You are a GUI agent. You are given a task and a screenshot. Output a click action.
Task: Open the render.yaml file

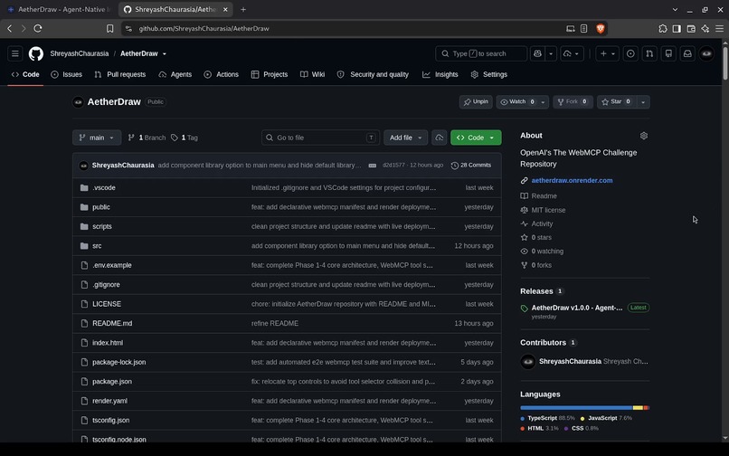[109, 401]
